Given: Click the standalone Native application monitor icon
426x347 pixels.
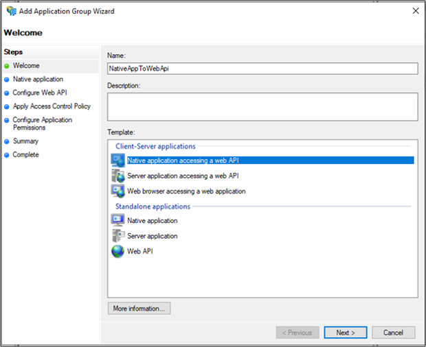Looking at the screenshot, I should pyautogui.click(x=118, y=220).
